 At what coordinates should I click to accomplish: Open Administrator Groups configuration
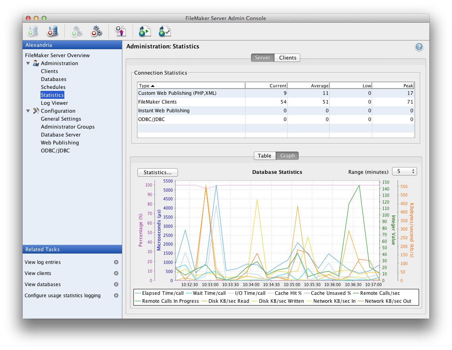(x=68, y=127)
